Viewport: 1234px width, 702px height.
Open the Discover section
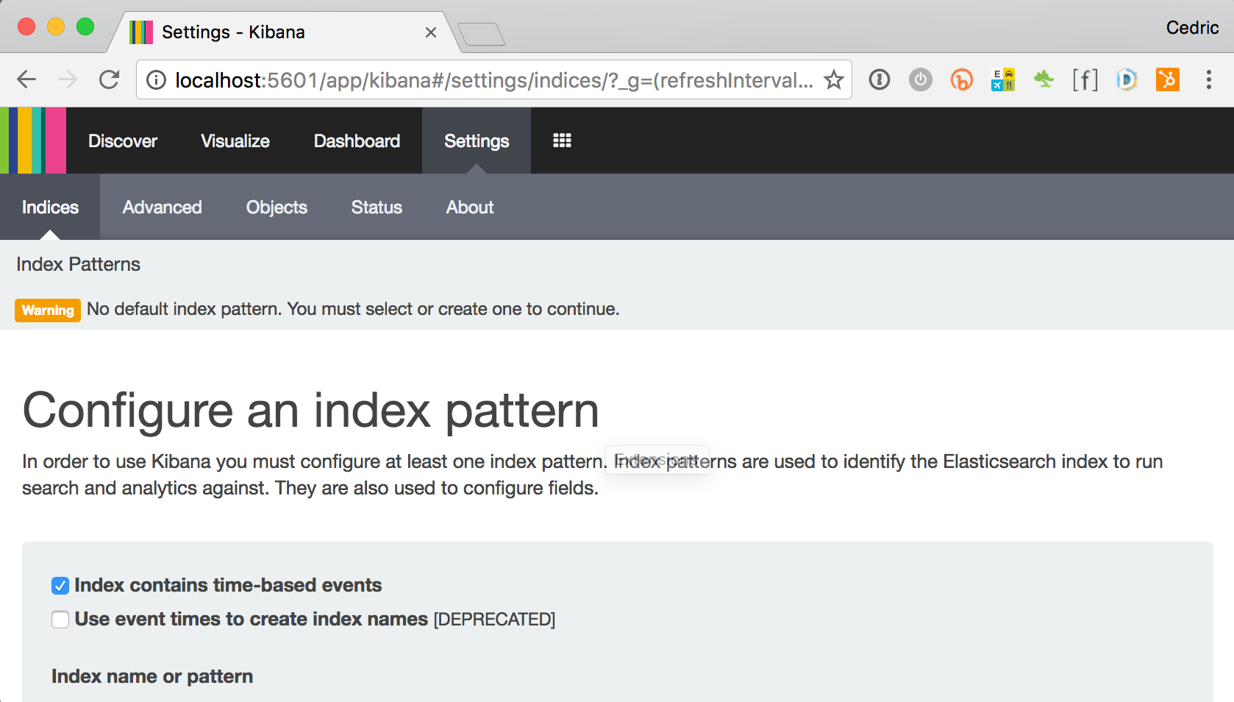click(123, 141)
